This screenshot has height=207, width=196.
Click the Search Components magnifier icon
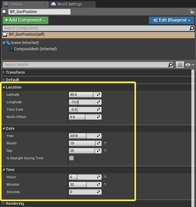(192, 28)
